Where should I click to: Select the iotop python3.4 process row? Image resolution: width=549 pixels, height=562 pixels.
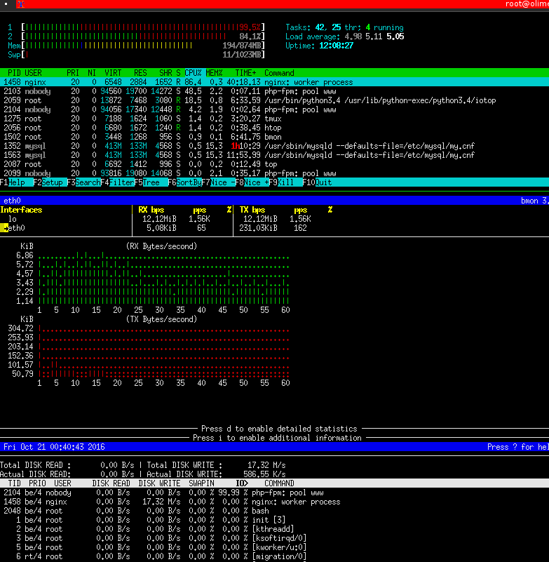pyautogui.click(x=274, y=100)
